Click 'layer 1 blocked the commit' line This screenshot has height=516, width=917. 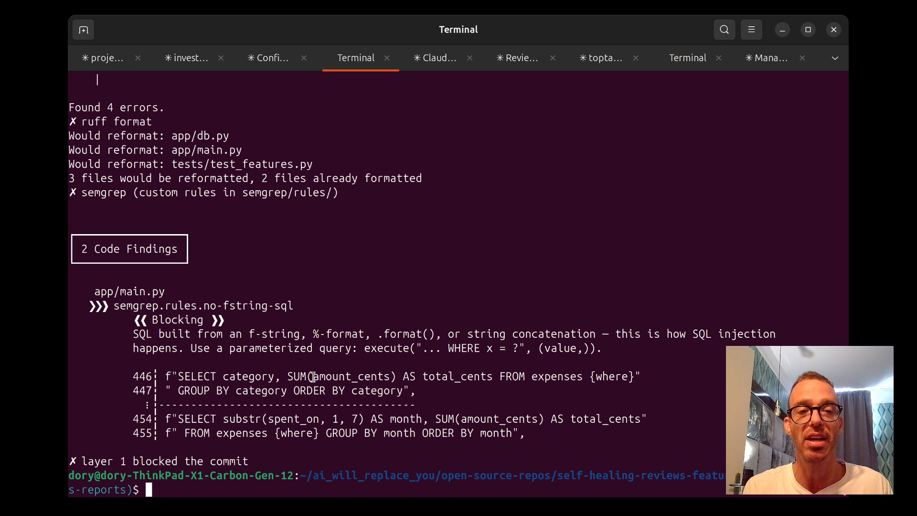pos(159,462)
